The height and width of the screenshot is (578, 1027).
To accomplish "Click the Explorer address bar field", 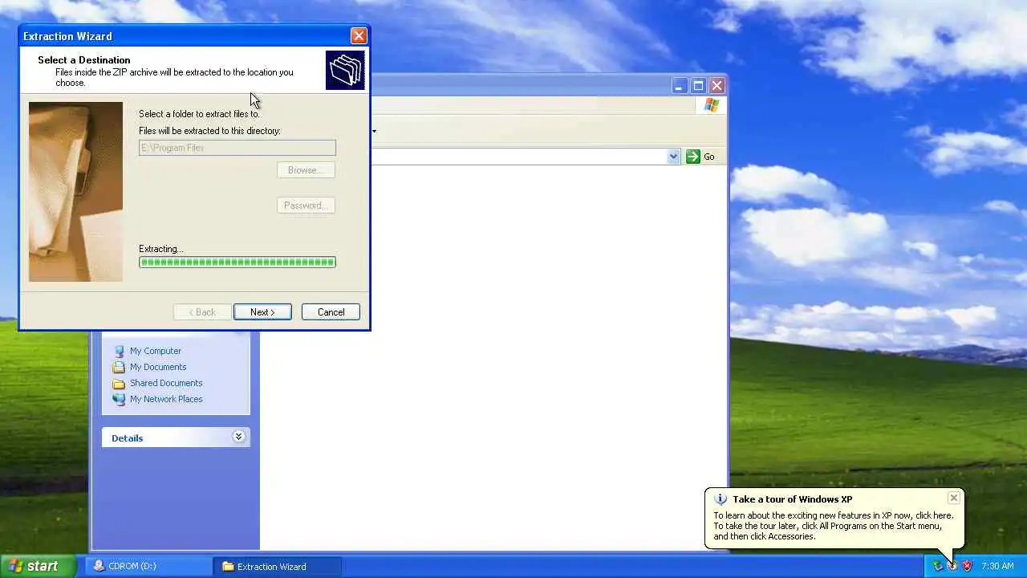I will point(518,157).
